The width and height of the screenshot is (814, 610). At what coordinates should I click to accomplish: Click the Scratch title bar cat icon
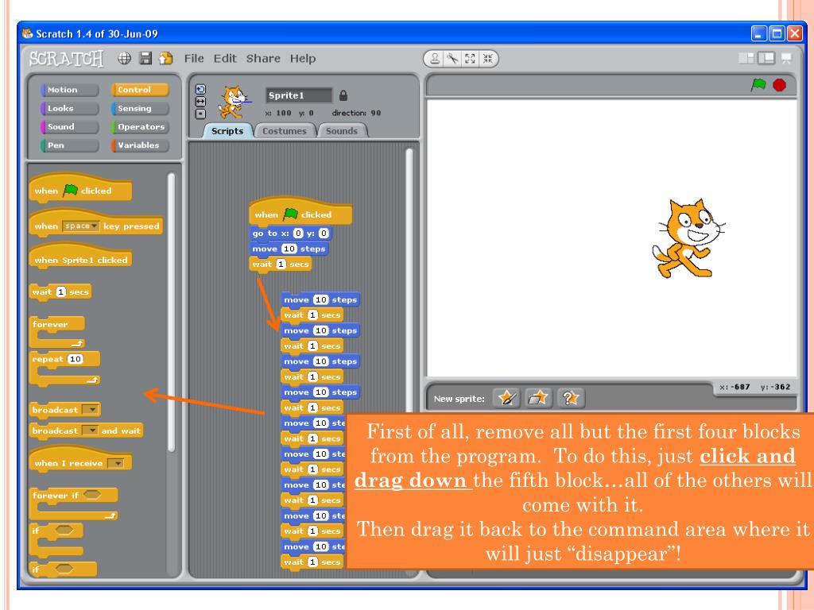pos(28,34)
